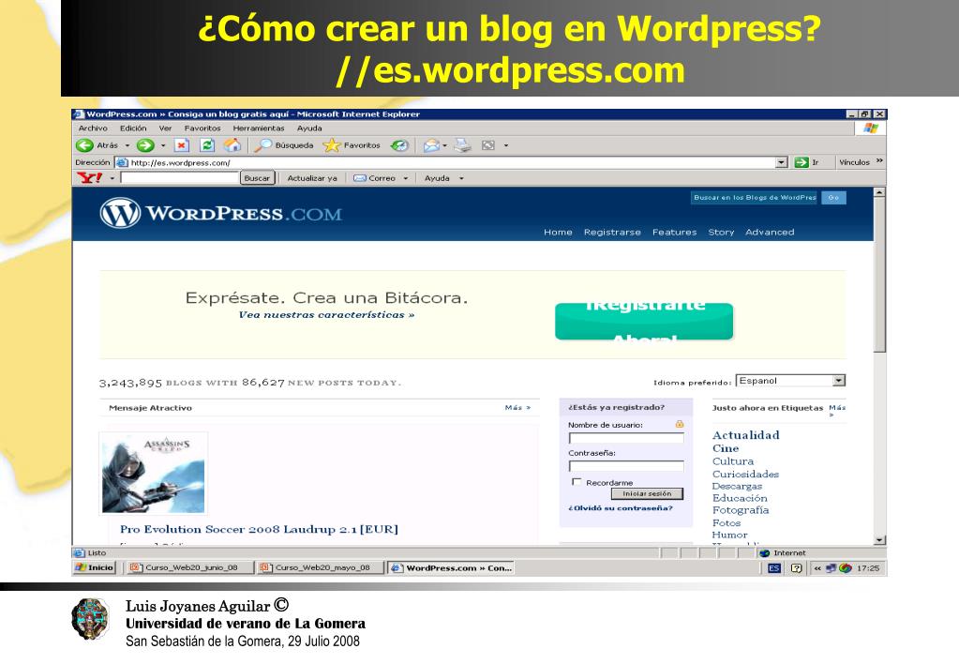The width and height of the screenshot is (959, 664).
Task: Click Advanced in WordPress navigation
Action: click(770, 232)
